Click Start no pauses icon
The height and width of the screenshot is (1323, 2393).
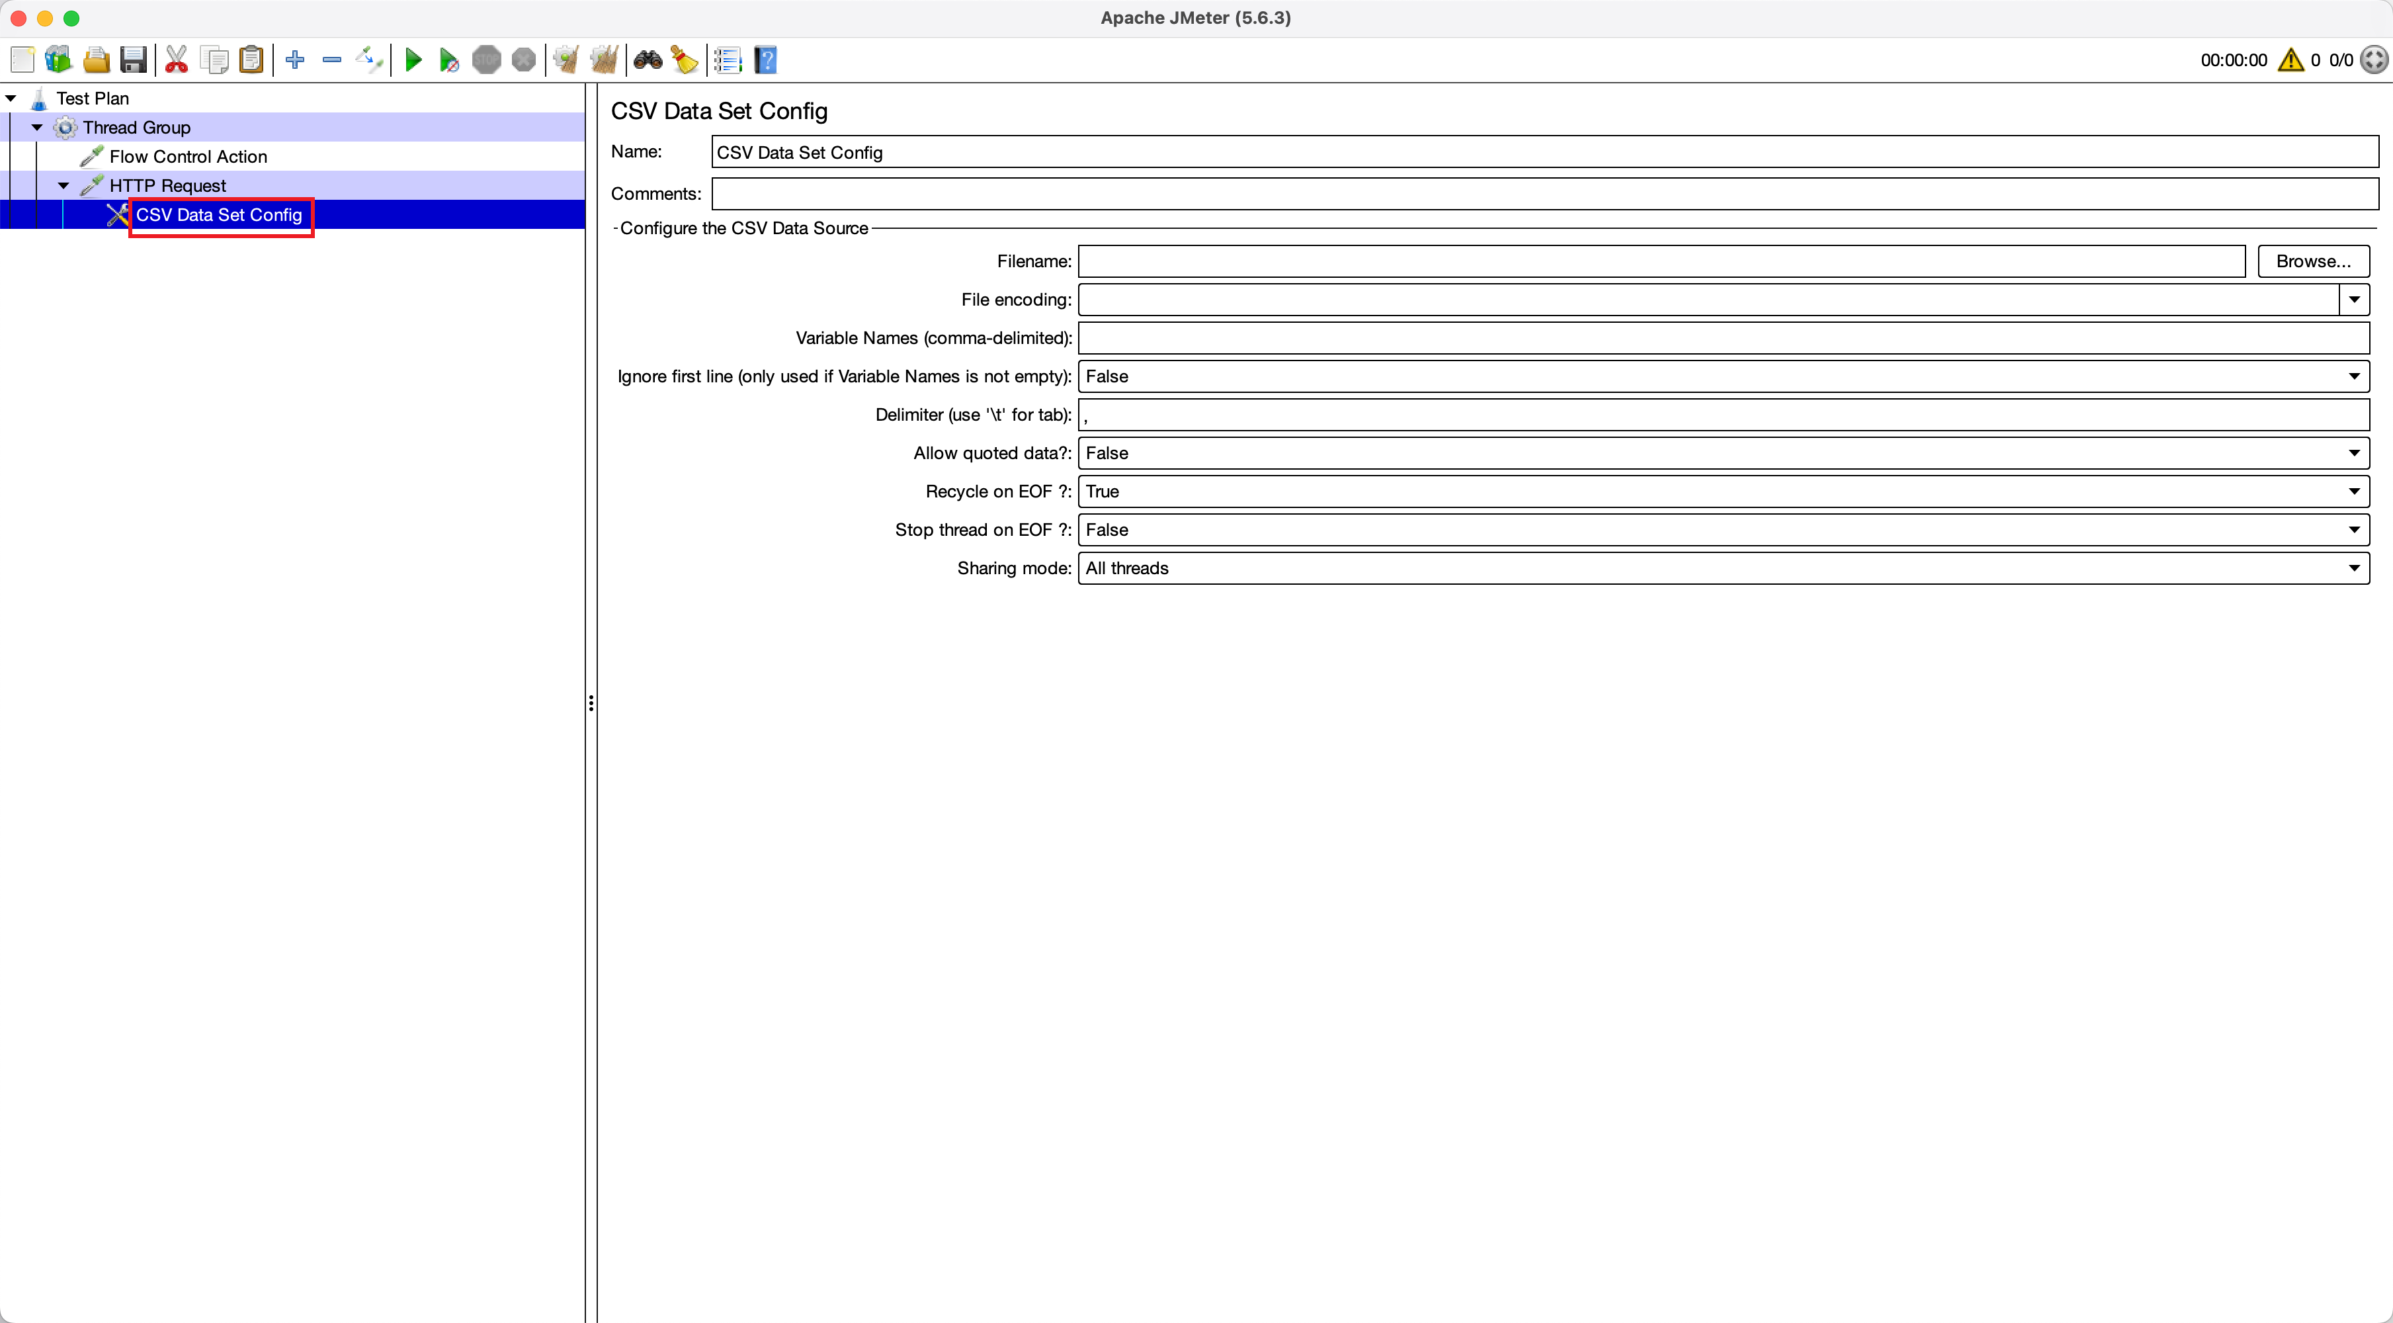click(450, 60)
